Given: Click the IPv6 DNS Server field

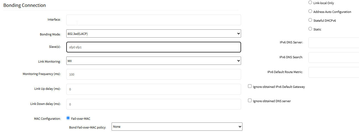Looking at the screenshot, I should click(334, 43).
